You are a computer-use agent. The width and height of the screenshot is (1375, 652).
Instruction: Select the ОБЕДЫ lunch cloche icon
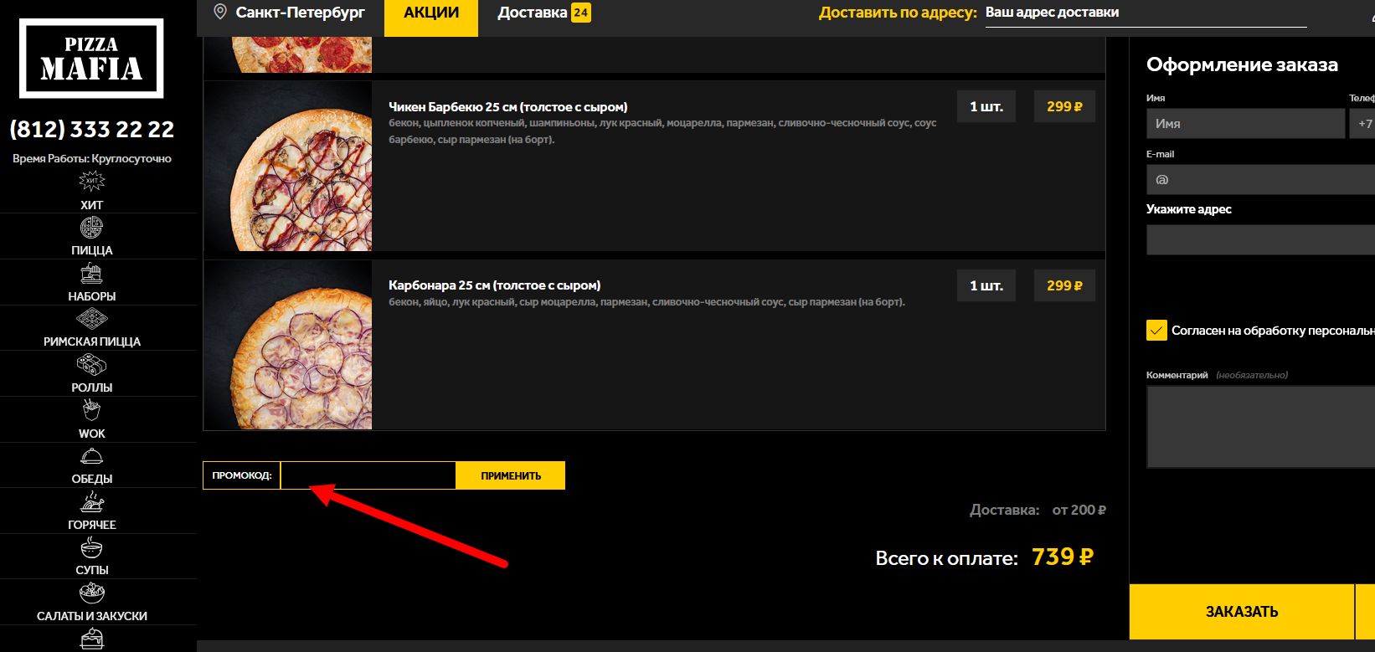coord(91,457)
